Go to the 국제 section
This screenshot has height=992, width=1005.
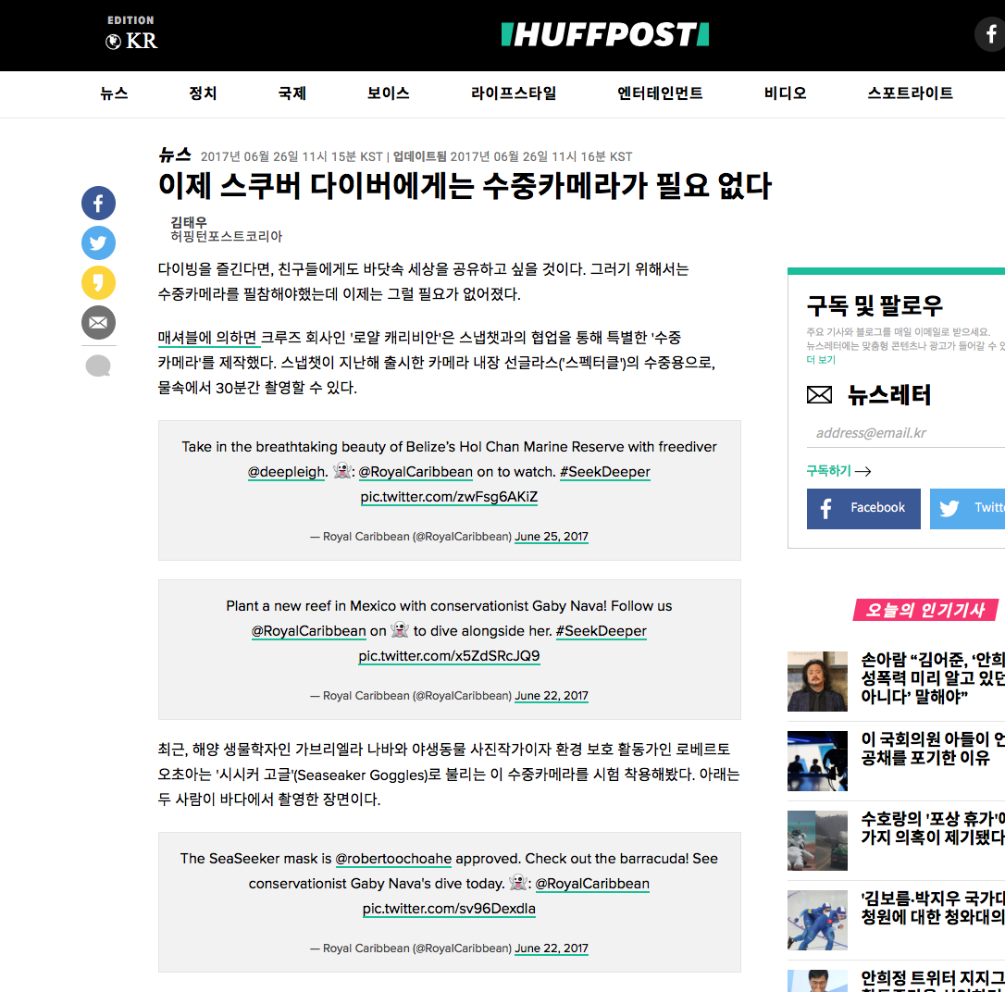292,93
